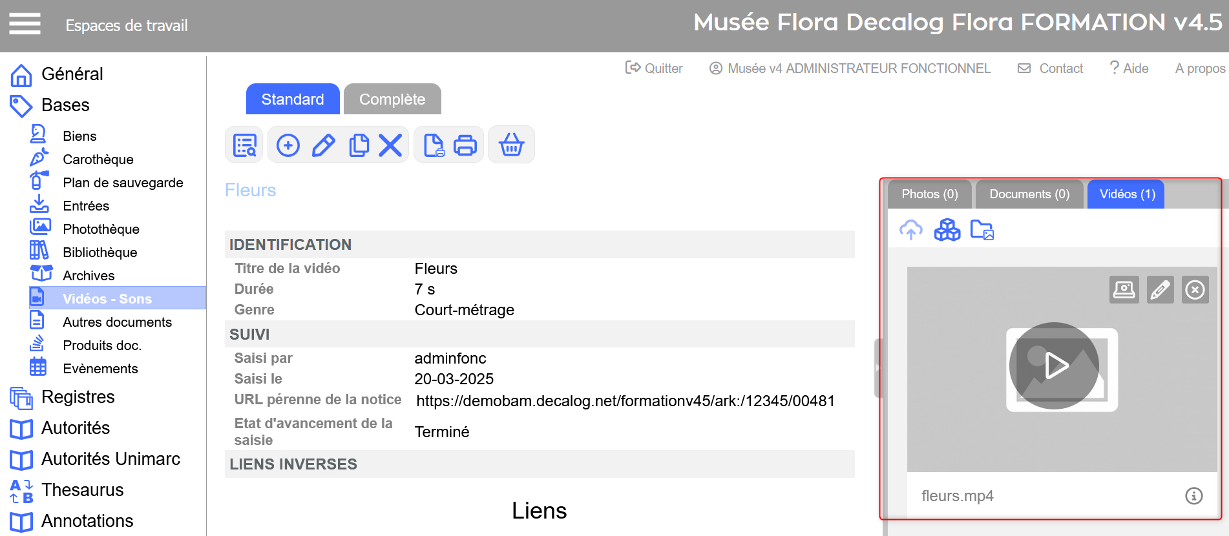
Task: Click the pencil edit record icon
Action: [324, 145]
